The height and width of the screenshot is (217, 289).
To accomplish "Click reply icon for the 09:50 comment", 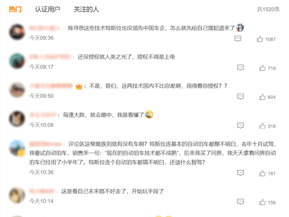I will (240, 96).
